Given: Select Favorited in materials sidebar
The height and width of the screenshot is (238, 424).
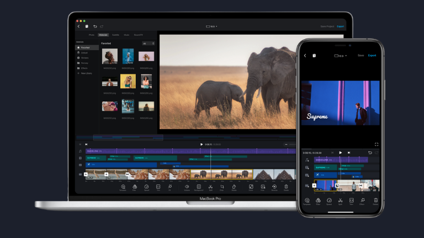Looking at the screenshot, I should click(x=87, y=47).
